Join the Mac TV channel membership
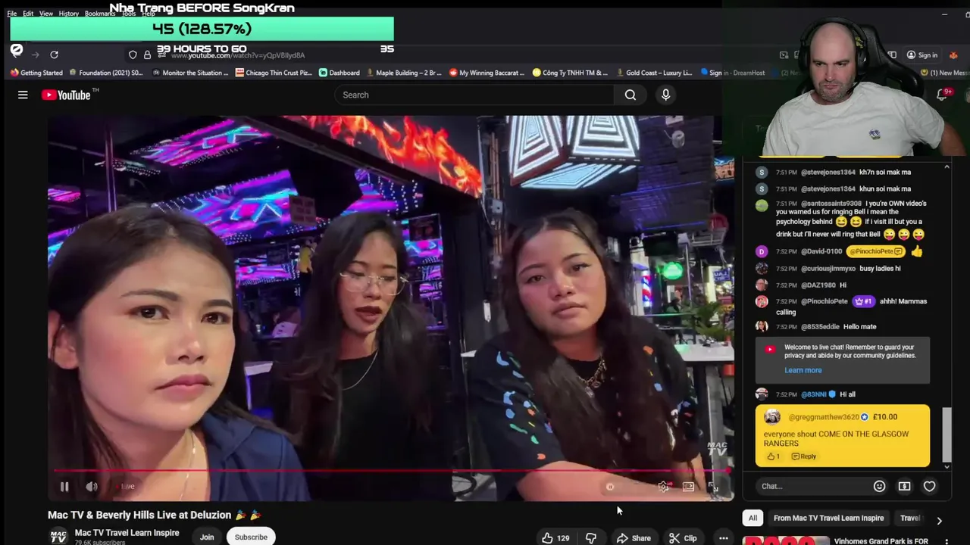970x545 pixels. pyautogui.click(x=207, y=537)
